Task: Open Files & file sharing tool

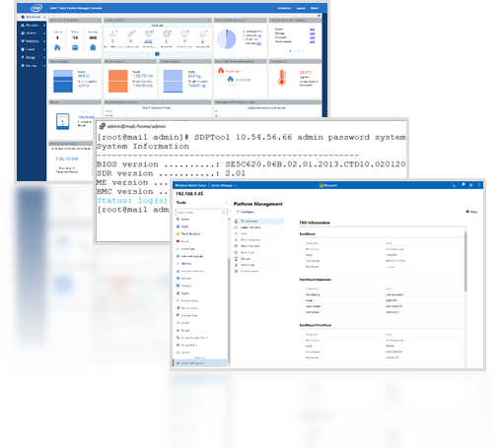Action: [188, 234]
